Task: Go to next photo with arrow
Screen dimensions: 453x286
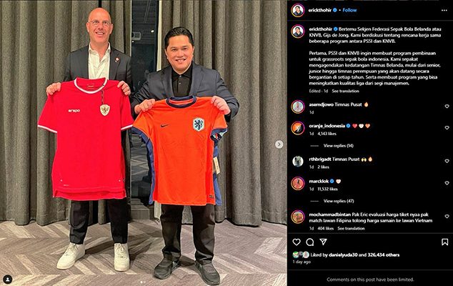Action: click(x=279, y=144)
